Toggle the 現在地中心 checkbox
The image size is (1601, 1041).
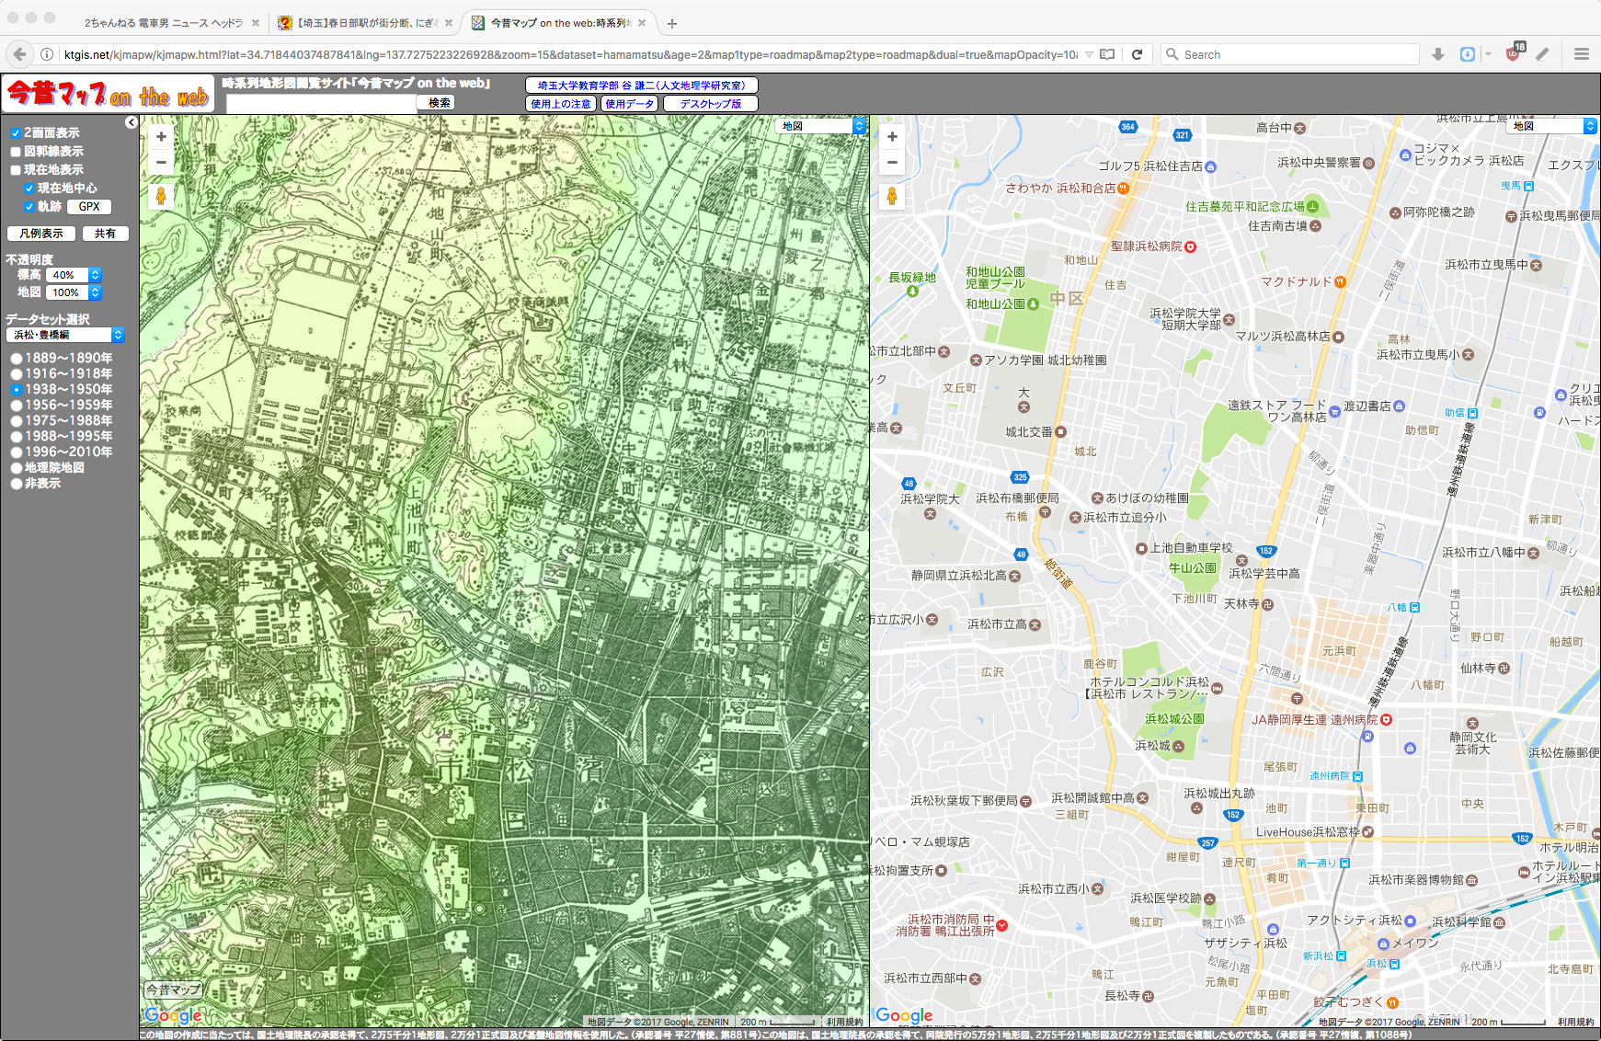(x=29, y=189)
